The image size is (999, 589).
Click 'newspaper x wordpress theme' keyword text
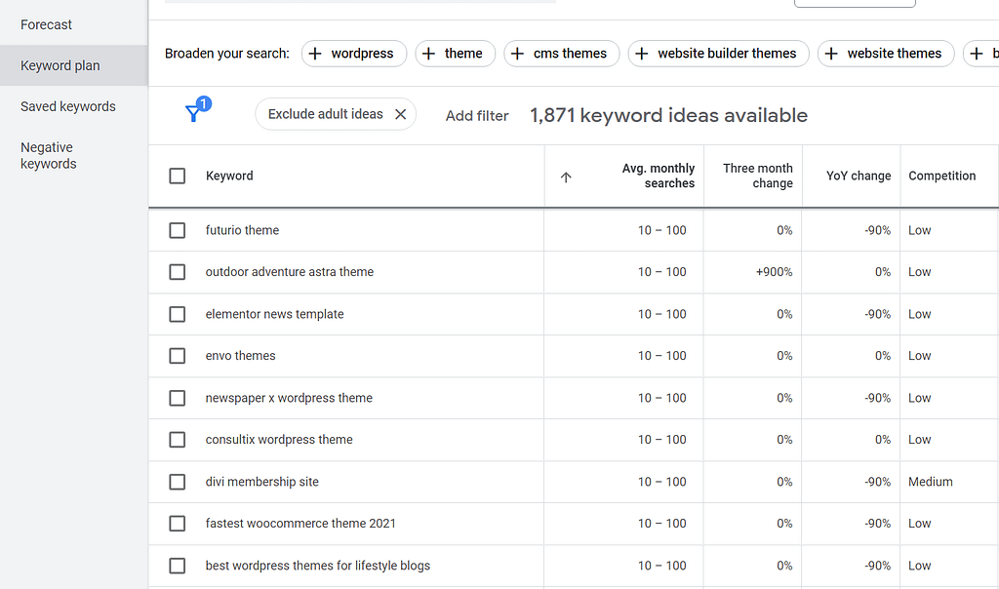click(289, 398)
